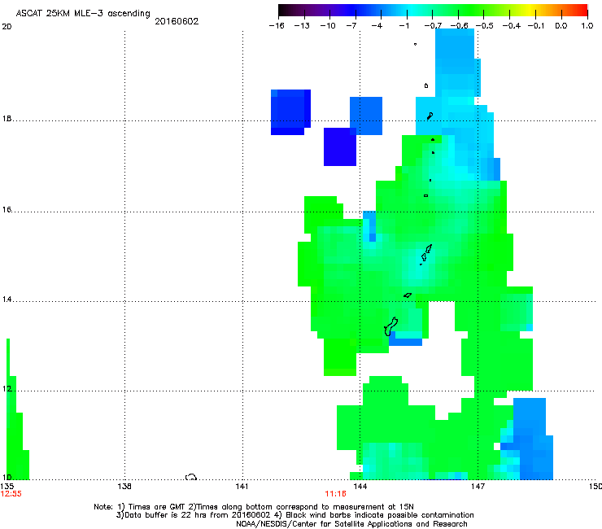Click the latitude label 18 on left axis

7,118
